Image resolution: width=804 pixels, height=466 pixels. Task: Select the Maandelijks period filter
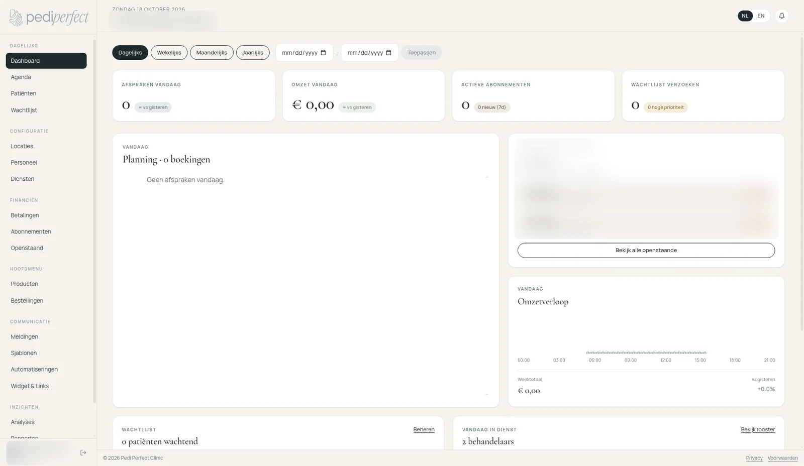[x=212, y=53]
